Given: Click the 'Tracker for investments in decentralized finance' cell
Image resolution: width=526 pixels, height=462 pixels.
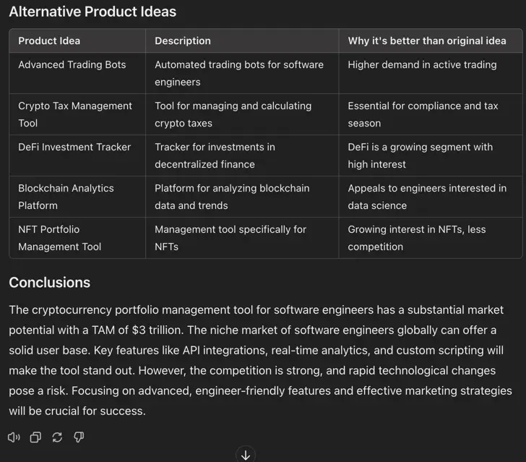Looking at the screenshot, I should pos(215,155).
